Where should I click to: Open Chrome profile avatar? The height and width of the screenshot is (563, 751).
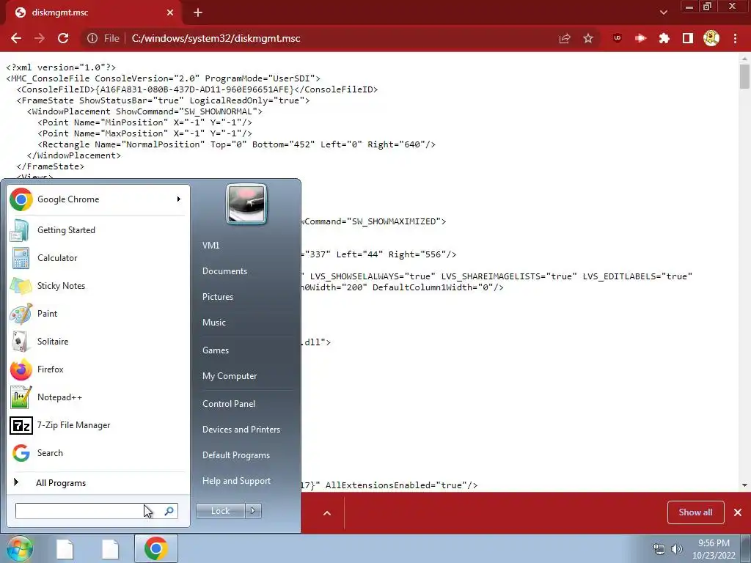[x=711, y=38]
